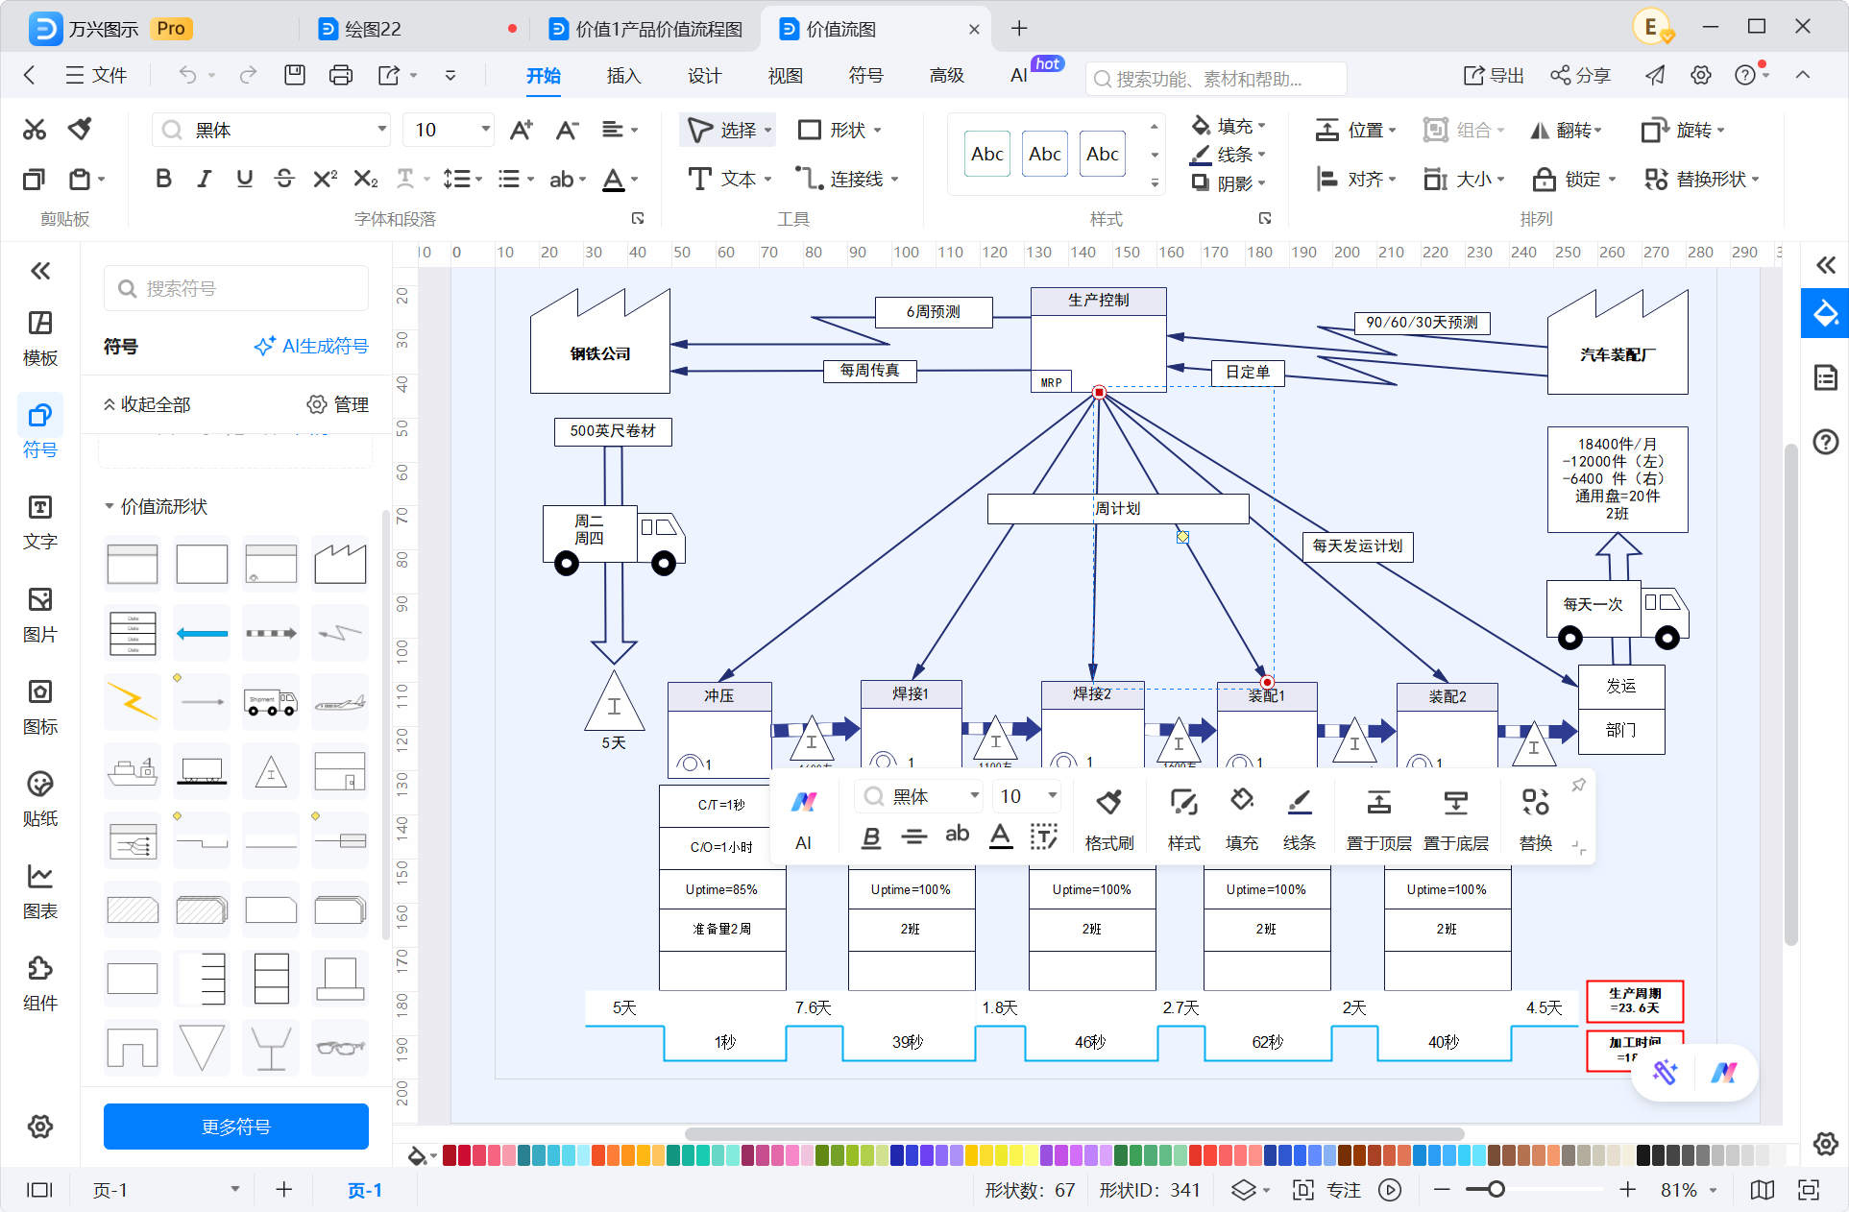Switch to the Design (设计) ribbon tab
This screenshot has height=1212, width=1849.
[x=704, y=75]
